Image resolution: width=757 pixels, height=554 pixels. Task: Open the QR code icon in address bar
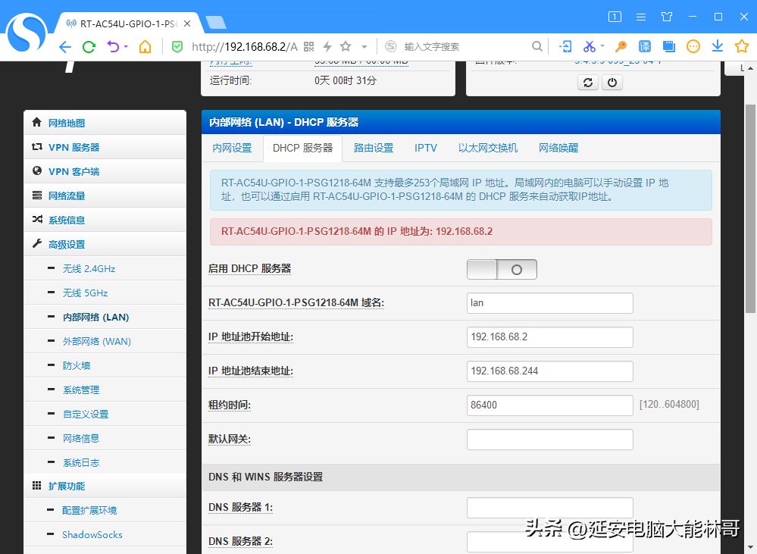coord(309,47)
